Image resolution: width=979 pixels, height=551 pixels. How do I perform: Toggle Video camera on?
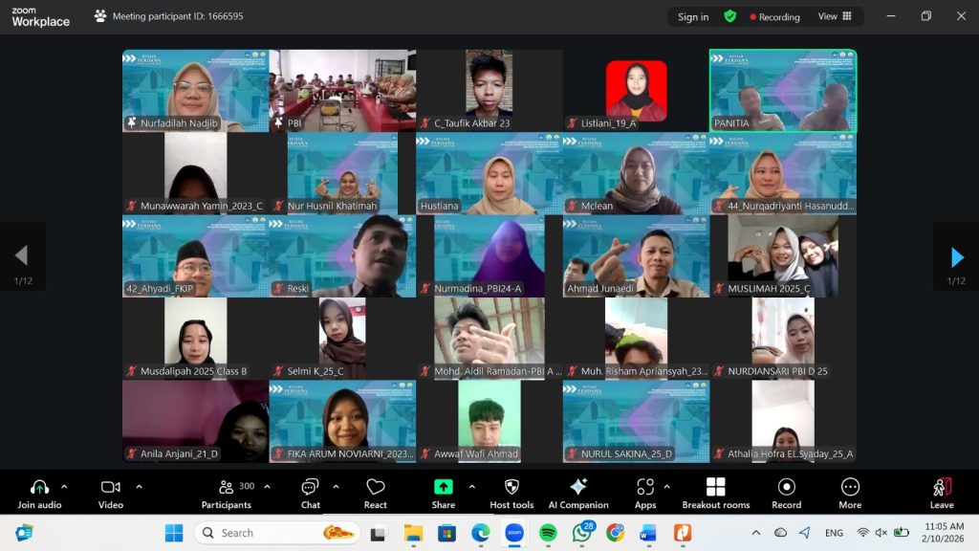click(x=111, y=493)
